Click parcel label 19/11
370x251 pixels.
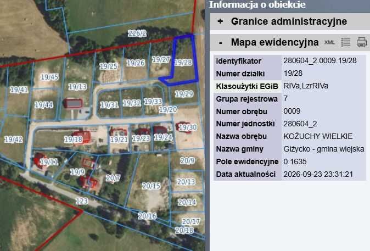49,162
